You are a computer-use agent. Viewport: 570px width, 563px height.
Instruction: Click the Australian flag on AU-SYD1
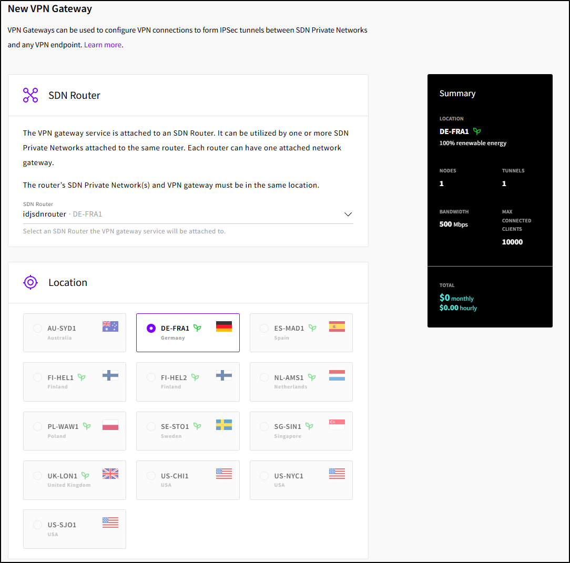coord(110,326)
